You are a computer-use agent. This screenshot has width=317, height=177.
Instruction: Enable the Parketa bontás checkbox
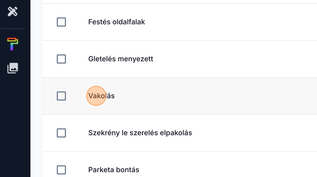[x=61, y=170]
